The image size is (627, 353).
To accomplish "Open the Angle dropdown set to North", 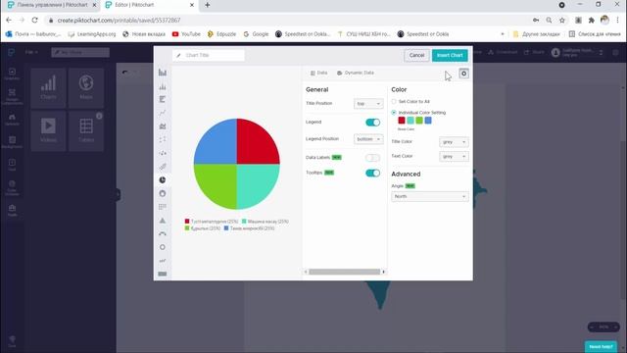I will [x=430, y=196].
